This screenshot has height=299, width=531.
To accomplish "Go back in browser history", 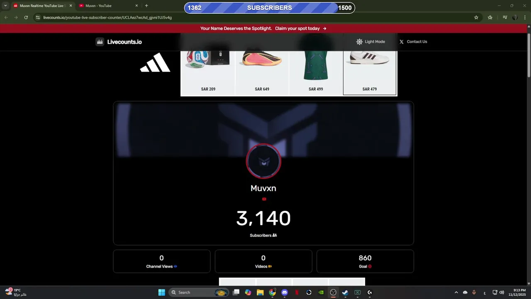I will pyautogui.click(x=6, y=17).
